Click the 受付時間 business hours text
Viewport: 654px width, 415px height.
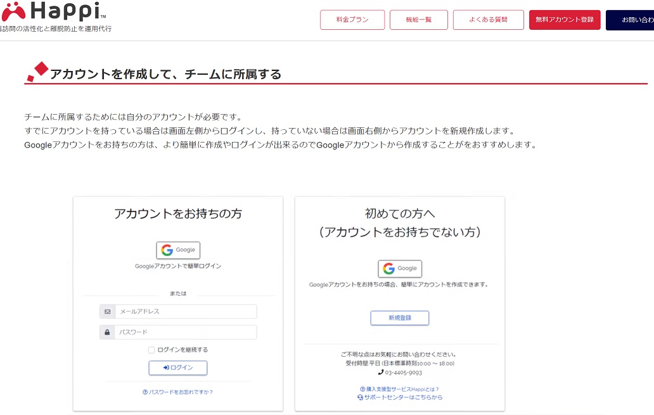[x=400, y=363]
